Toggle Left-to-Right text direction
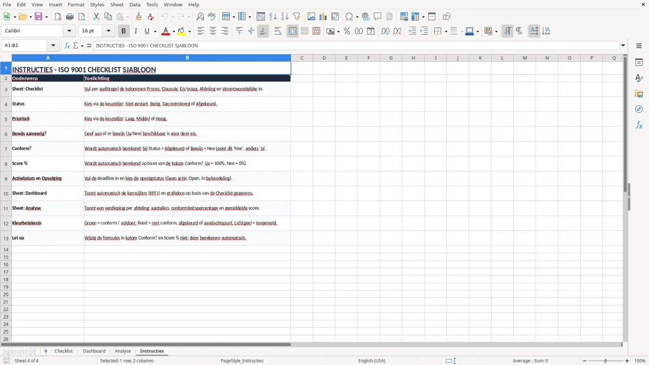 pyautogui.click(x=507, y=31)
